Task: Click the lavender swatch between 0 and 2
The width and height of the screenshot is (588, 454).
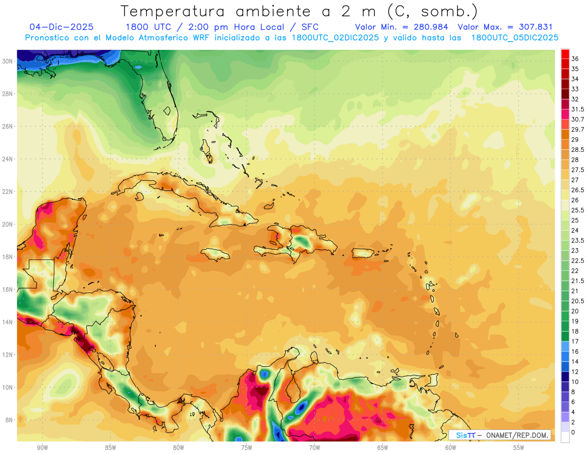Action: tap(565, 427)
